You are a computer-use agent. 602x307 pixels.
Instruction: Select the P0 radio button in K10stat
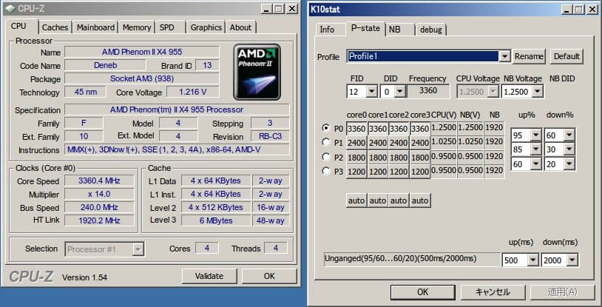(326, 127)
